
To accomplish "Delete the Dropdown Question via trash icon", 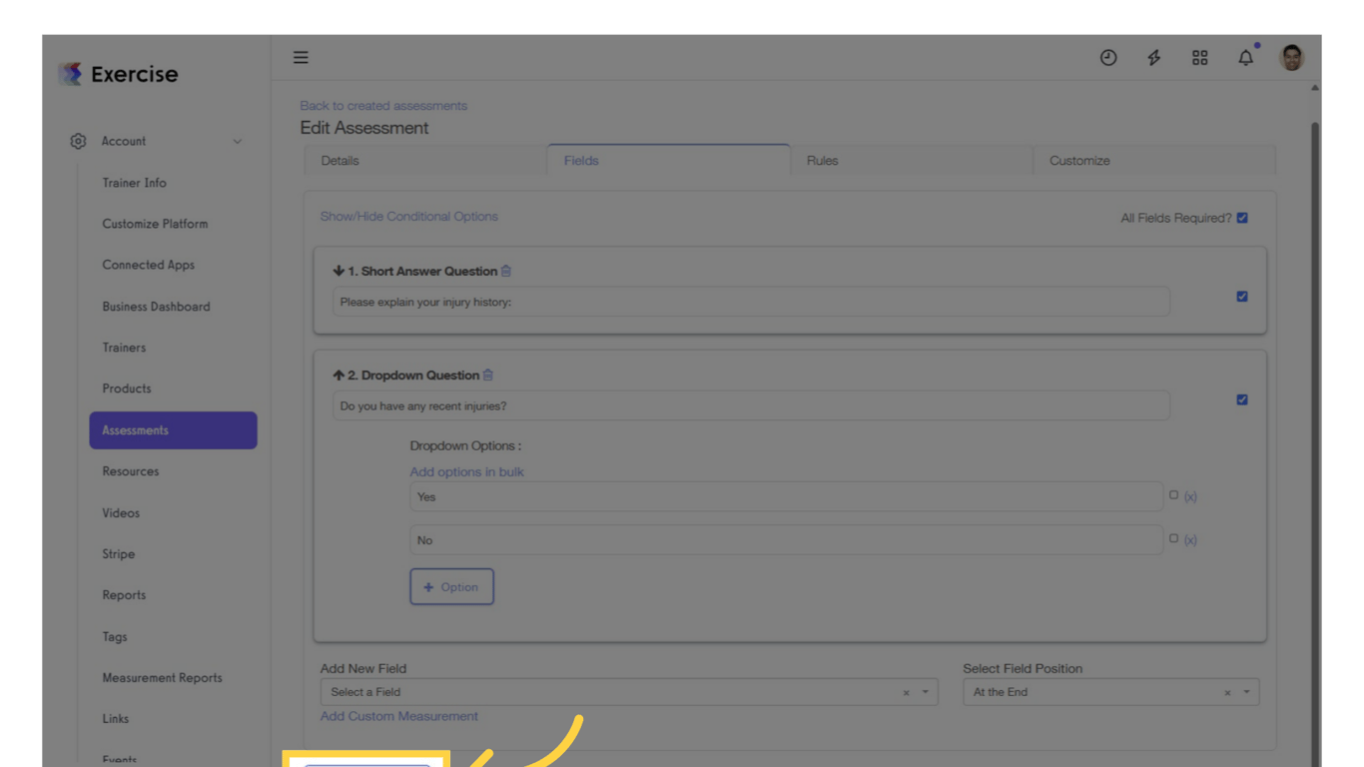I will coord(487,375).
